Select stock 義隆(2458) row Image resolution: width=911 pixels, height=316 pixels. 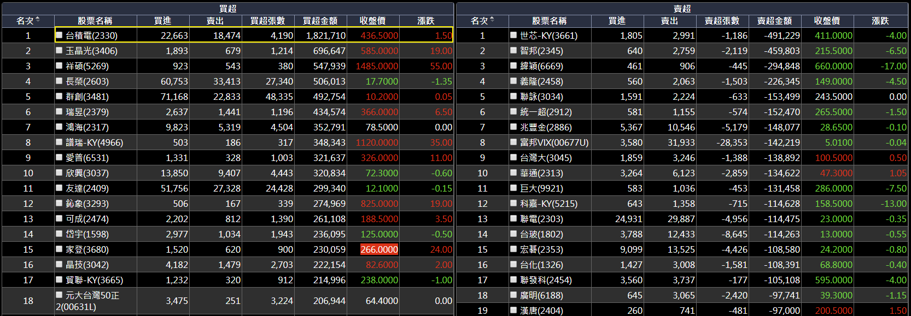tap(682, 81)
